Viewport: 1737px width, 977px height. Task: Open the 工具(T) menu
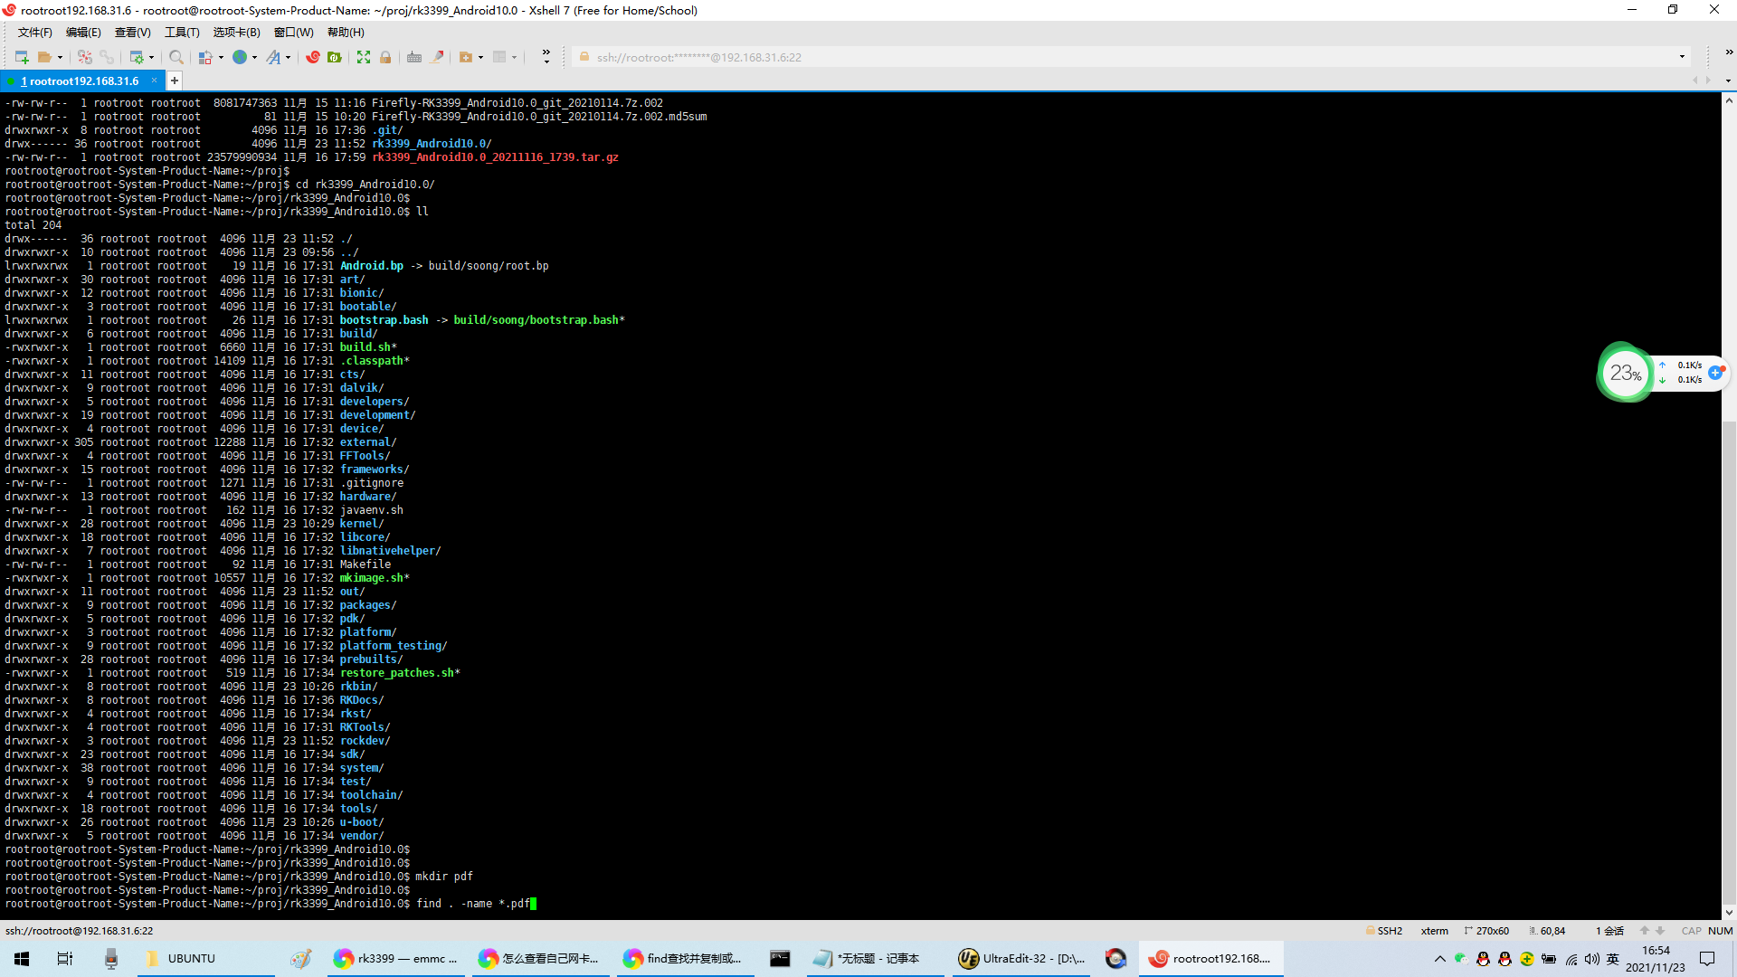(182, 33)
